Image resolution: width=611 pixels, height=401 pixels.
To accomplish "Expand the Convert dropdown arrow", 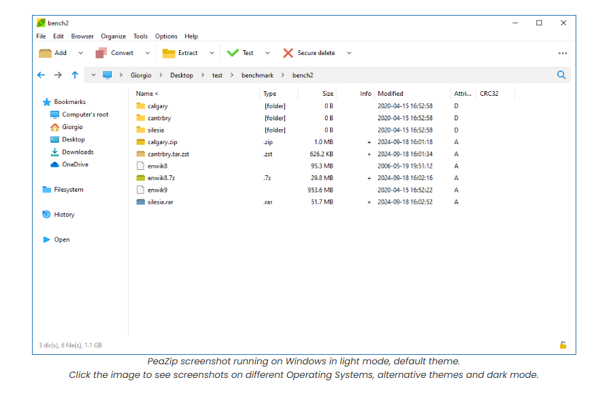I will pyautogui.click(x=147, y=53).
